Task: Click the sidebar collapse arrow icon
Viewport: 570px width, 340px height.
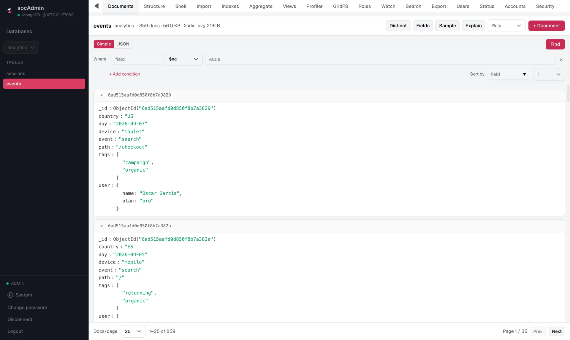Action: [x=96, y=6]
